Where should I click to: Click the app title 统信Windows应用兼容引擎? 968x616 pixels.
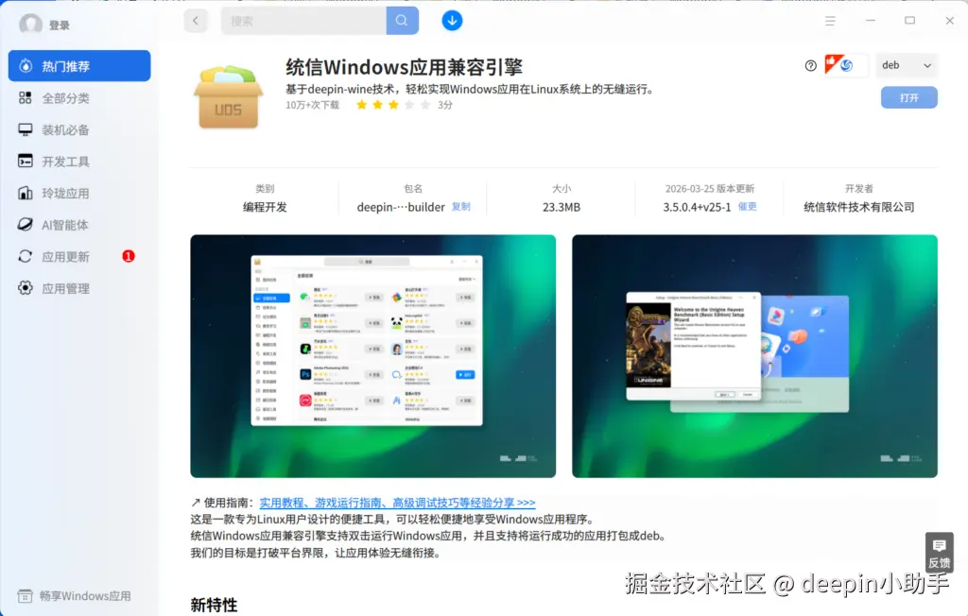[405, 67]
